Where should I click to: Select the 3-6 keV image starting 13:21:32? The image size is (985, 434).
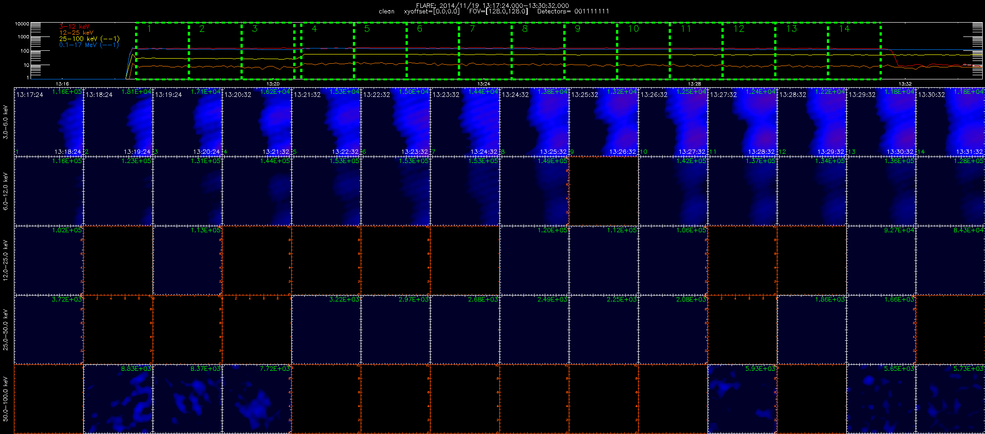pyautogui.click(x=326, y=122)
